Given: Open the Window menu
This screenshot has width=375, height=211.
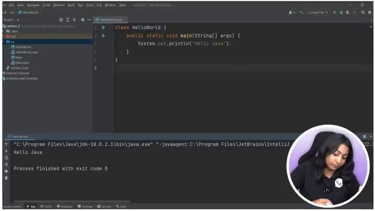Looking at the screenshot, I should (x=110, y=5).
